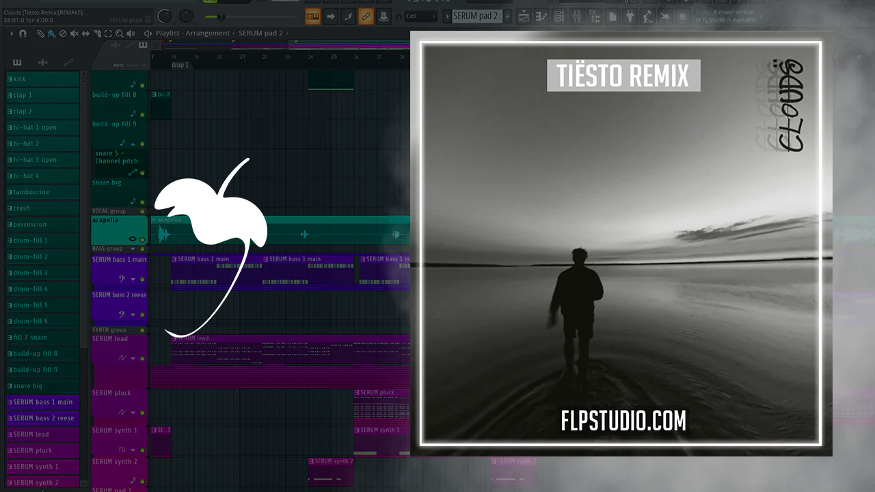Mute the SERUM bass 1 main track
Screen dimensions: 875x492
point(142,279)
